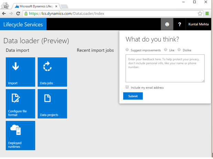Open the Import tile
213x159 pixels.
click(20, 72)
